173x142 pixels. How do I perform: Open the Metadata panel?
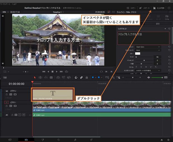click(x=144, y=8)
